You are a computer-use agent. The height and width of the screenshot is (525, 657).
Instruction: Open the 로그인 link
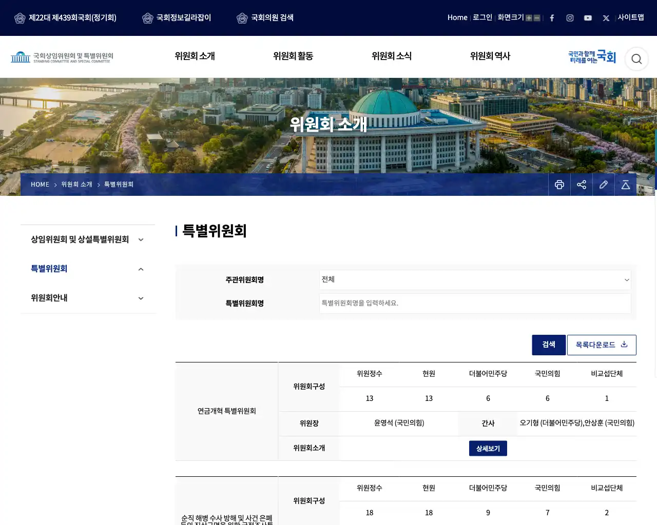pos(482,17)
